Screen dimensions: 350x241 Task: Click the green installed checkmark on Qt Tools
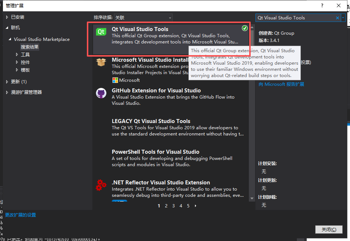(245, 28)
